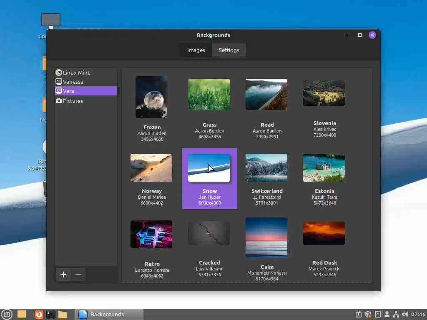Click the '7200x4400' resolution text
This screenshot has width=427, height=320.
click(x=324, y=135)
